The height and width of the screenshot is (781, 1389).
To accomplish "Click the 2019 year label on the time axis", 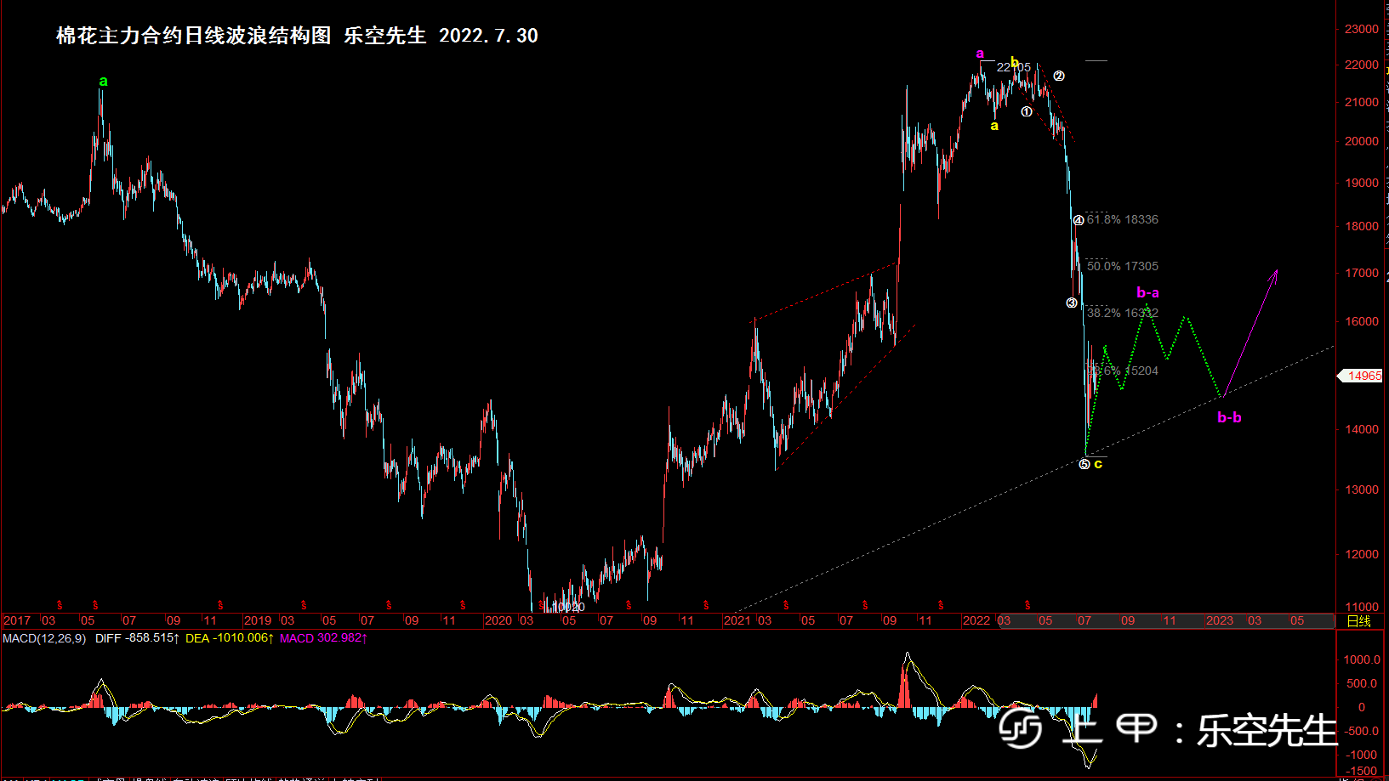I will coord(258,621).
